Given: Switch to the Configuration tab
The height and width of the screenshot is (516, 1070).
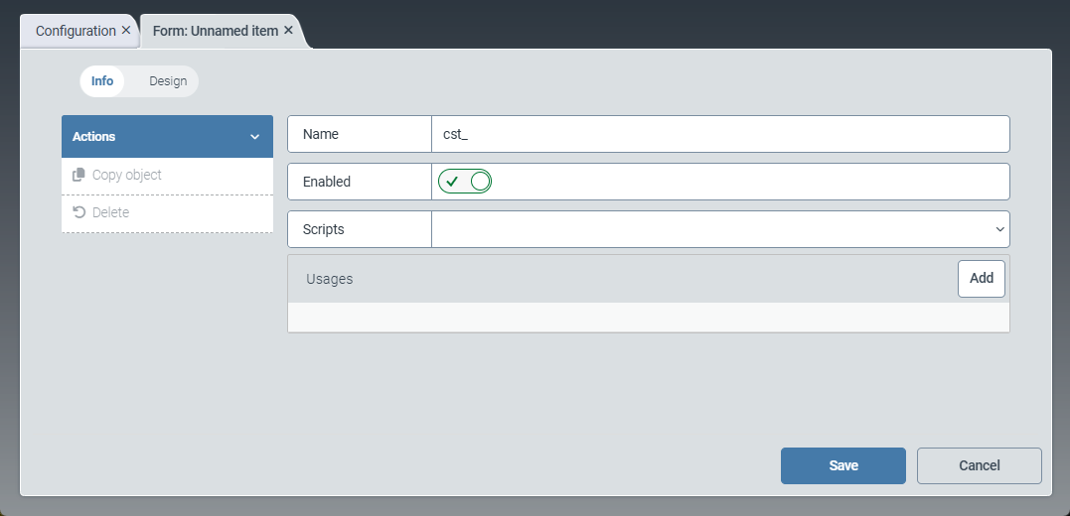Looking at the screenshot, I should click(x=76, y=31).
